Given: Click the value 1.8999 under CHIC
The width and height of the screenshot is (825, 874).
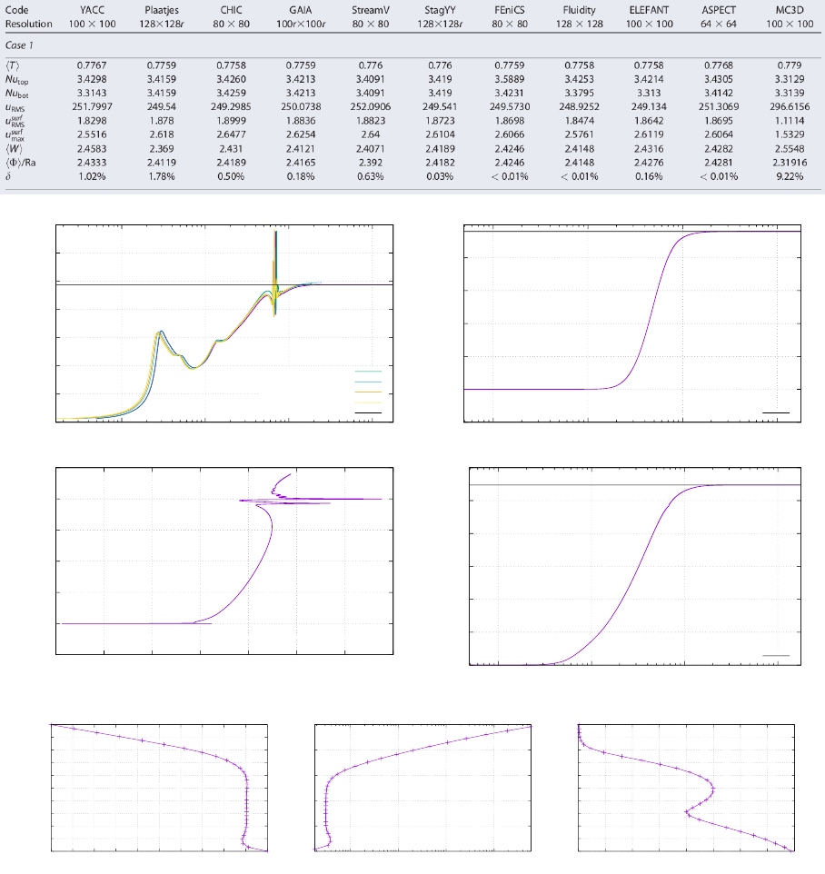Looking at the screenshot, I should [x=232, y=121].
